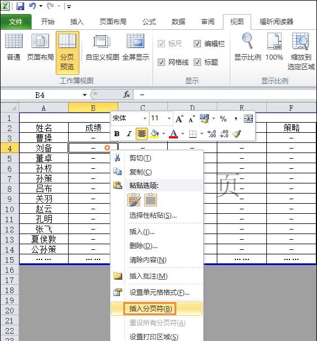Choose Insert Comment (插入批注) menu item
Image resolution: width=317 pixels, height=341 pixels.
[x=157, y=276]
